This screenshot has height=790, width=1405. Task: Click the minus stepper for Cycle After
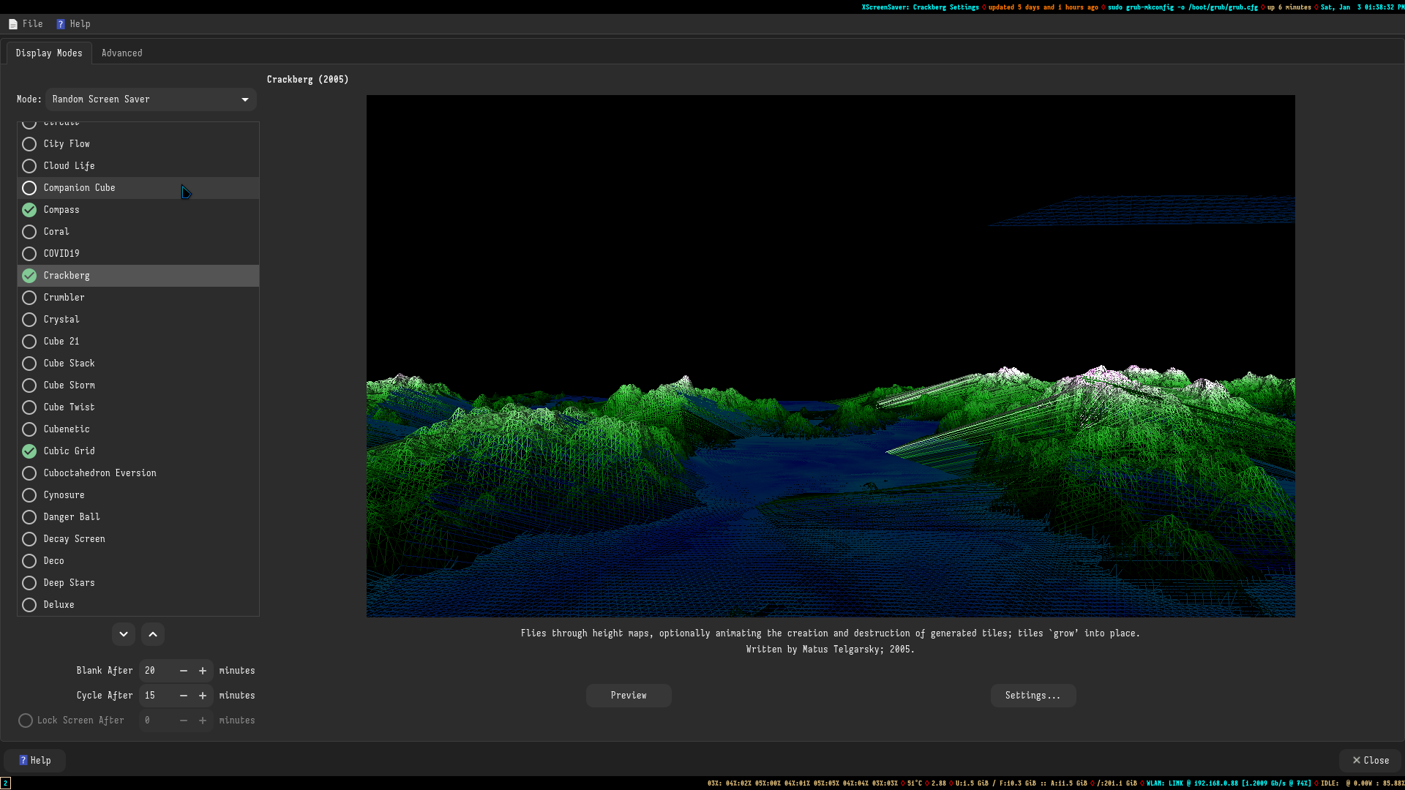184,696
